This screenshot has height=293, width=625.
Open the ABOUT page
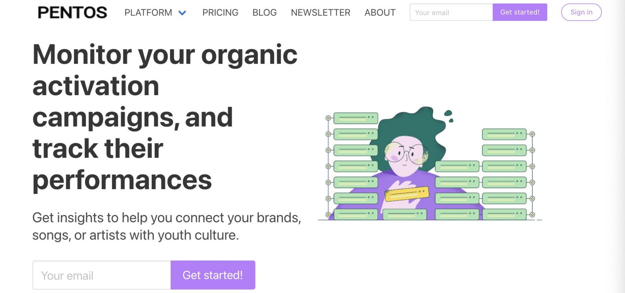[x=380, y=13]
